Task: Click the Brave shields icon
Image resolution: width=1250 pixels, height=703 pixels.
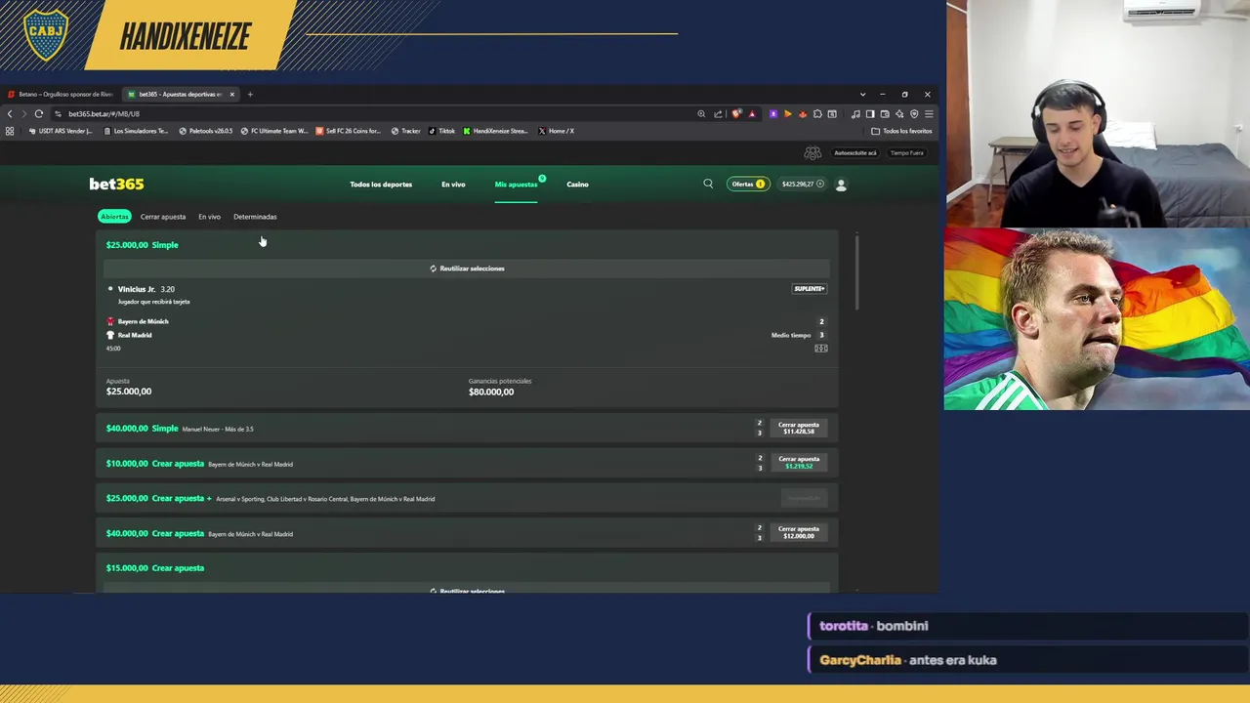Action: point(736,114)
